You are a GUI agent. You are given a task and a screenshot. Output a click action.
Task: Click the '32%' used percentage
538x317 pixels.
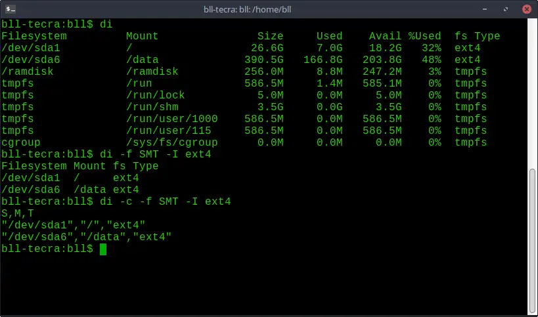click(x=432, y=48)
